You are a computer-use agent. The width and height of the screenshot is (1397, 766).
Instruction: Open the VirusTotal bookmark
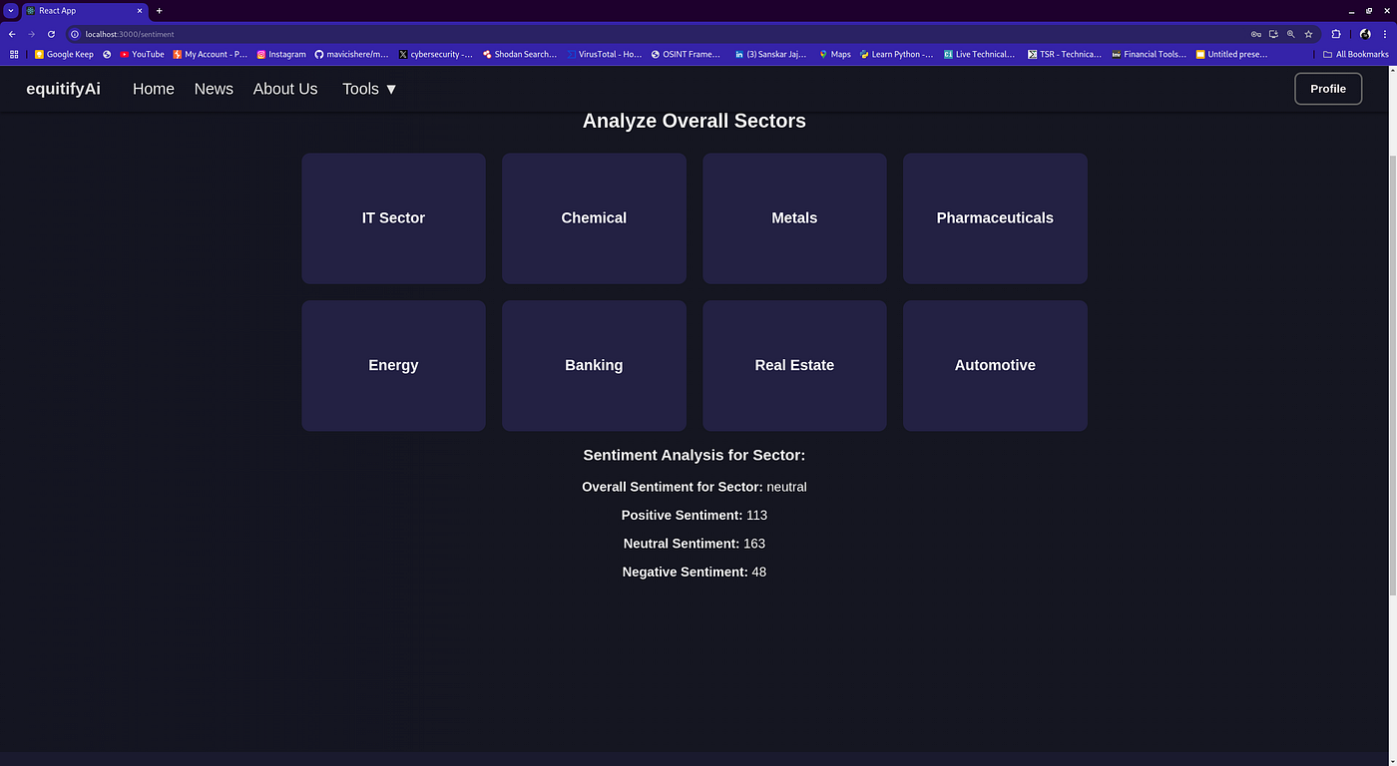point(604,54)
